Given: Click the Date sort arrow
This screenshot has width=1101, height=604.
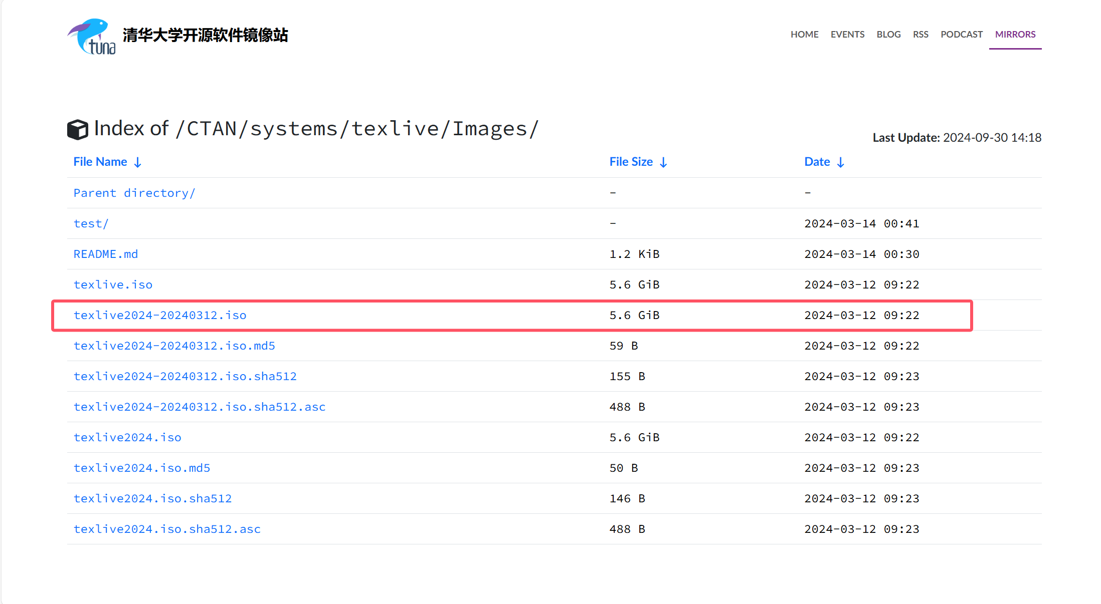Looking at the screenshot, I should [x=841, y=162].
